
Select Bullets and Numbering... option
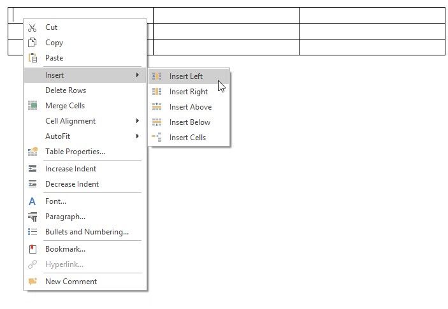pos(87,232)
